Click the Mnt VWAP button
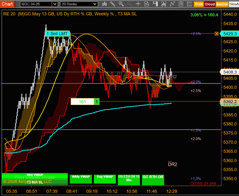This screenshot has height=196, width=239. click(35, 175)
